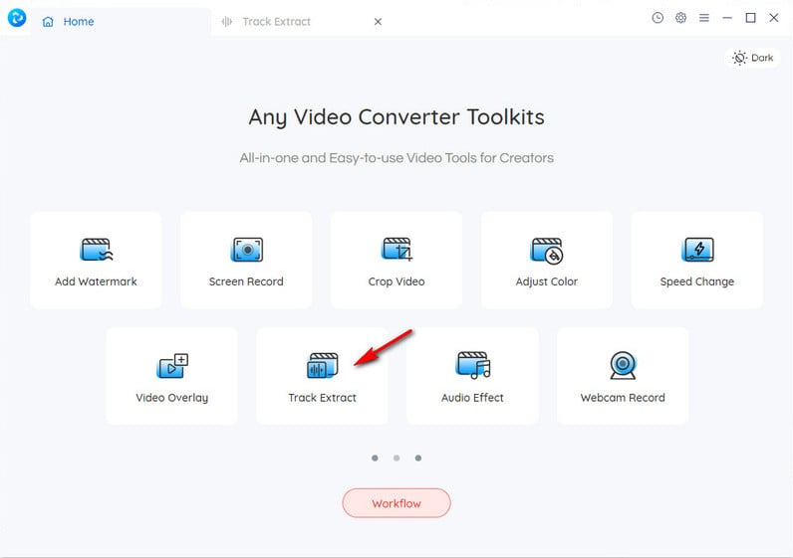Go to the third page dot

pyautogui.click(x=418, y=458)
